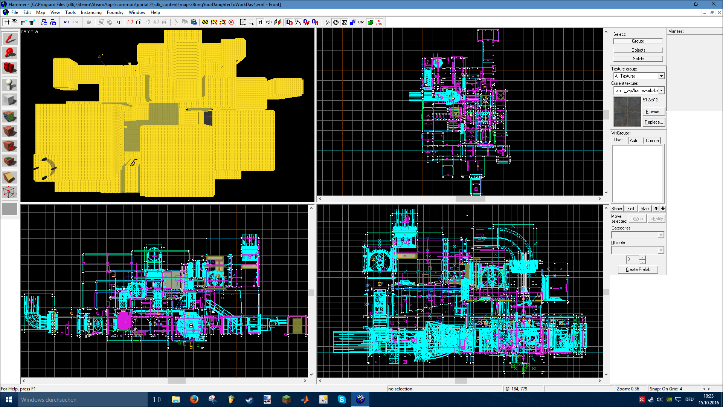723x407 pixels.
Task: Open the Tools menu
Action: point(70,12)
